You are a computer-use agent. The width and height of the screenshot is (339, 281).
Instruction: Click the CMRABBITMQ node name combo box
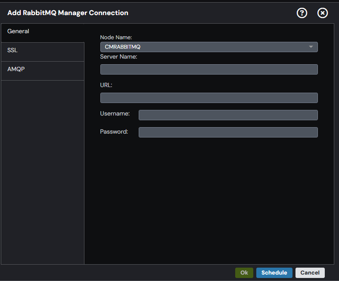pos(209,47)
